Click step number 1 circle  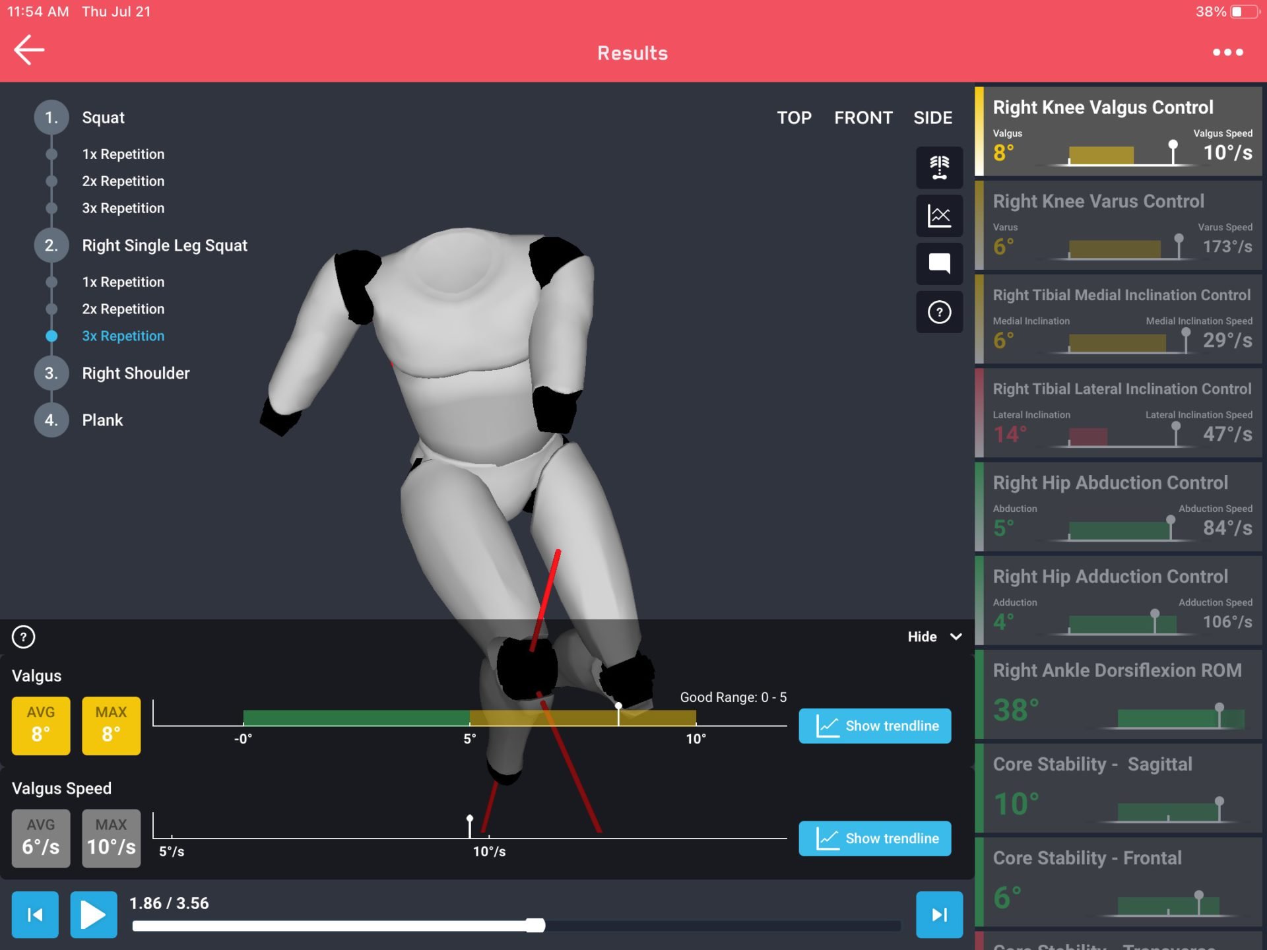pyautogui.click(x=51, y=118)
